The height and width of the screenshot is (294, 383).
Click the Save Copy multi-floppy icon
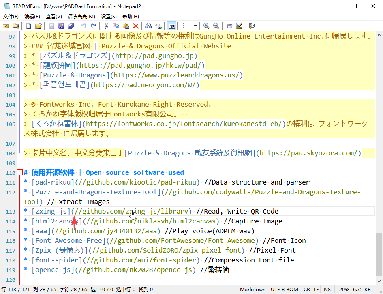tap(71, 26)
